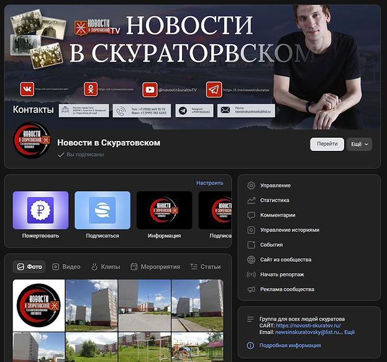
Task: Click the t.me/novostiskuratov address in banner
Action: click(247, 90)
